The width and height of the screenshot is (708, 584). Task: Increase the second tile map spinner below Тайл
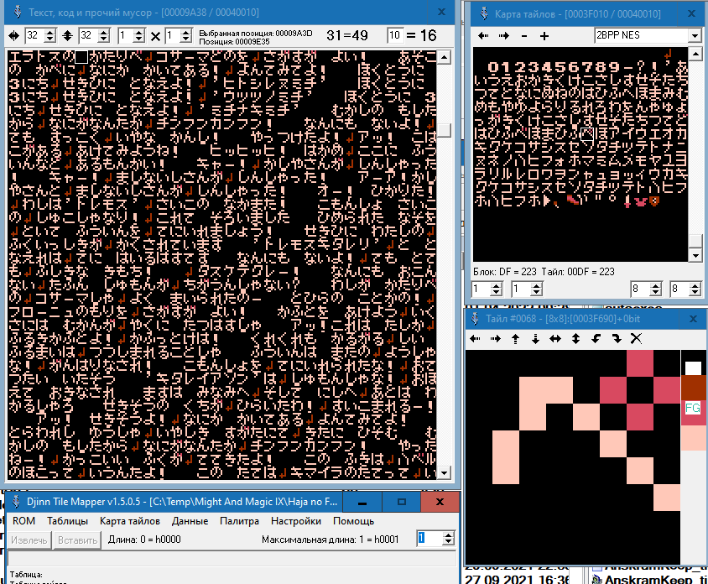(x=536, y=285)
